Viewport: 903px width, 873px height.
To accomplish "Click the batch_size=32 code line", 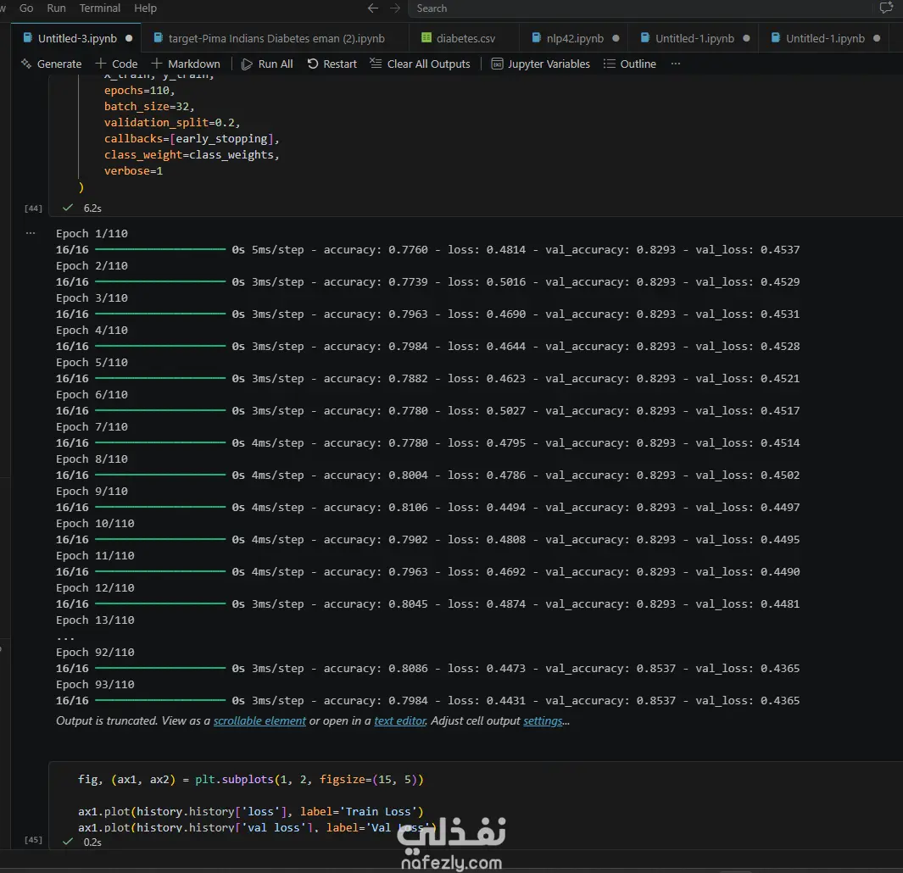I will tap(149, 107).
